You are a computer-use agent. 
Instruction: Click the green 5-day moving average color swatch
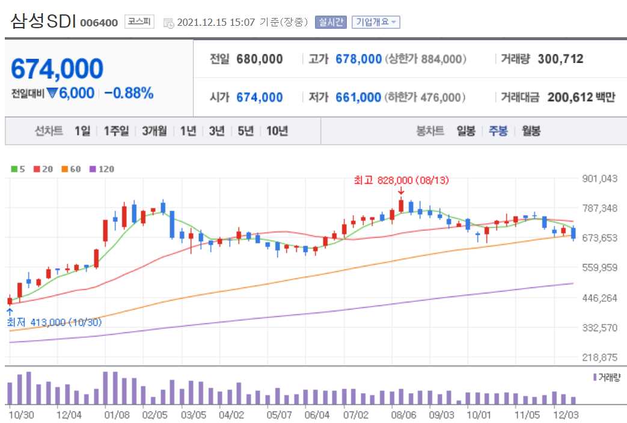(14, 169)
